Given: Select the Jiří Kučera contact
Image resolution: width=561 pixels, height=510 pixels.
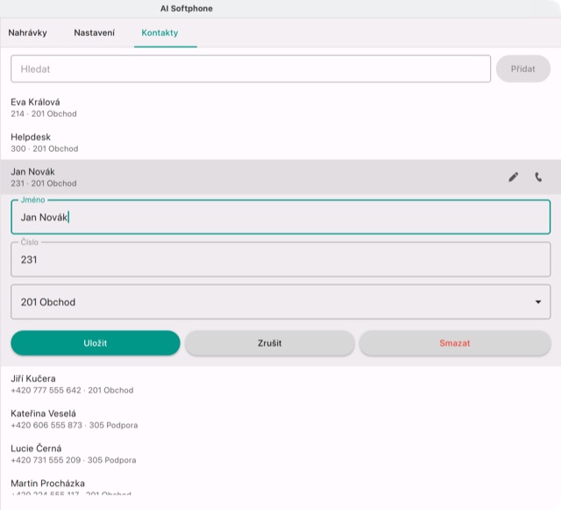Looking at the screenshot, I should coord(280,384).
